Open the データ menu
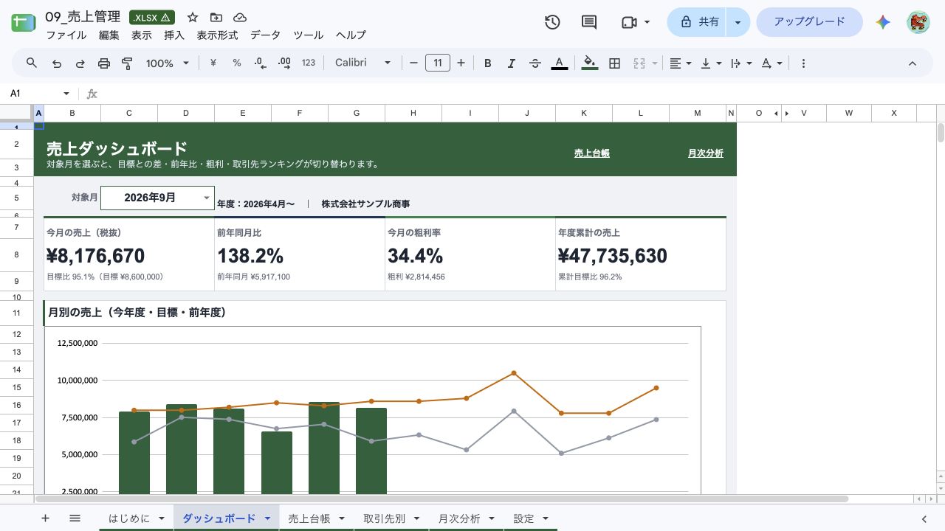This screenshot has width=945, height=531. pos(265,35)
